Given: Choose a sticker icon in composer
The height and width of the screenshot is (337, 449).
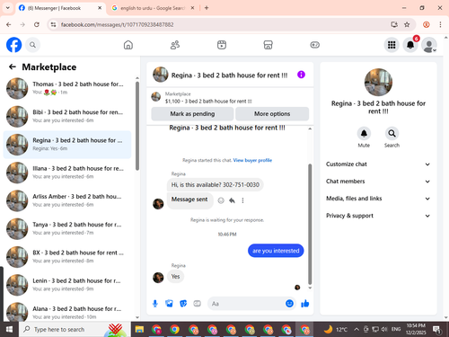Looking at the screenshot, I should (x=183, y=304).
